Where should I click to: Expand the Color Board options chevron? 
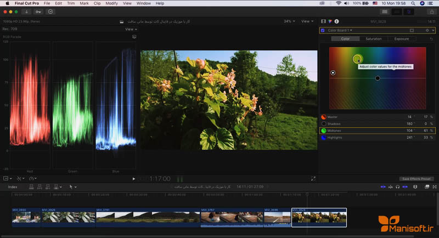click(433, 30)
